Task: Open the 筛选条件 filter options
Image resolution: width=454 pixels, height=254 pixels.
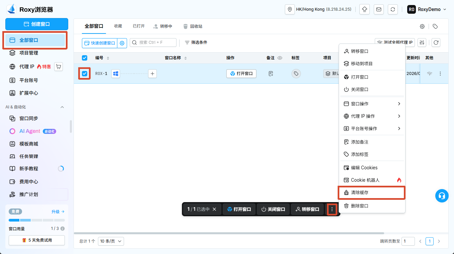Action: coord(196,43)
